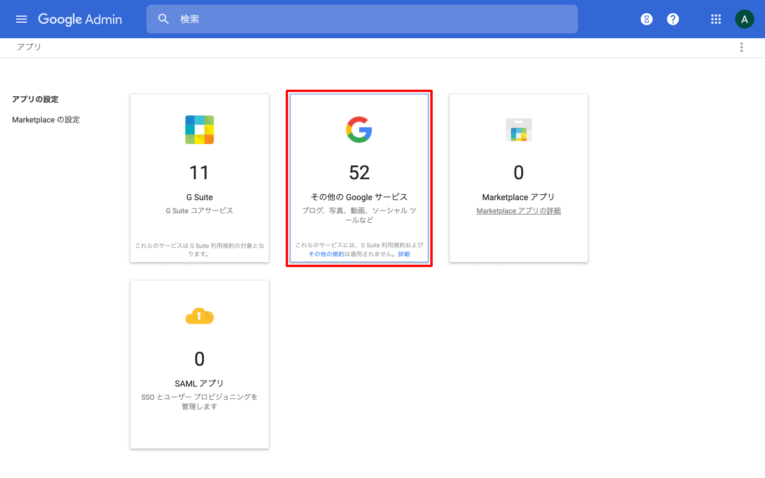Open Marketplace アプリの詳細 link
The width and height of the screenshot is (765, 478).
coord(519,211)
